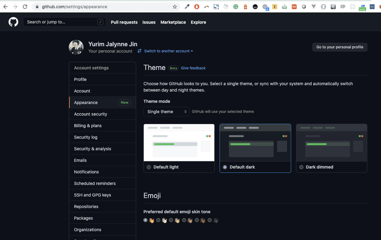Open SSH and GPG keys settings
Image resolution: width=381 pixels, height=240 pixels.
pos(102,195)
